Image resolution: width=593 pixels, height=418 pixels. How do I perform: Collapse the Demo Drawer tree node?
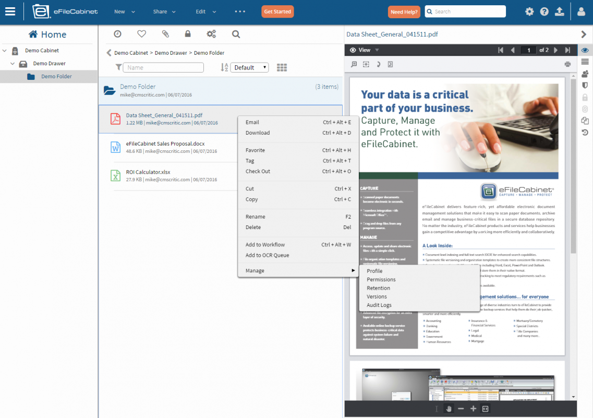tap(13, 64)
